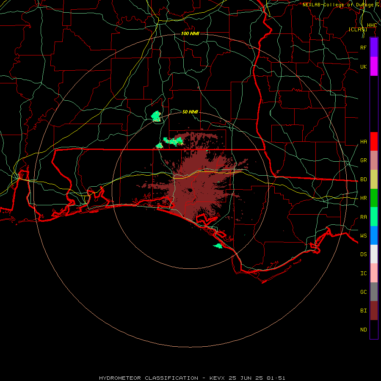Click the "100 NMI" range ring label

click(x=190, y=33)
